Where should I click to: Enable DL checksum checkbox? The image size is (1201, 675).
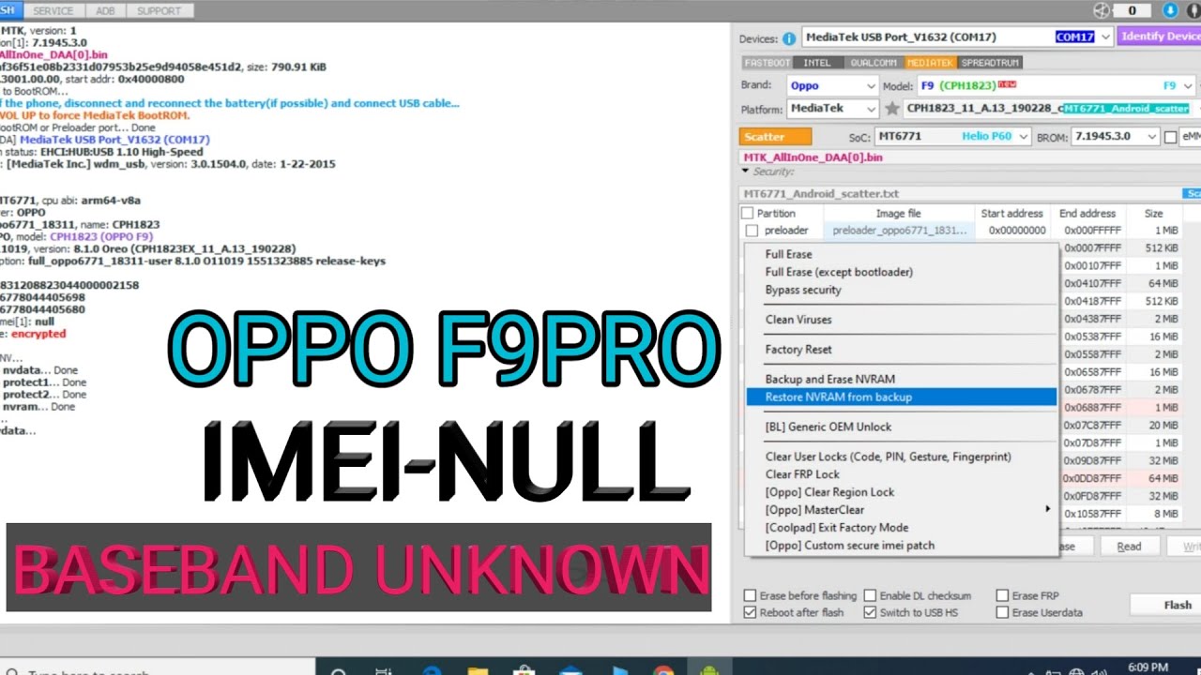[870, 595]
